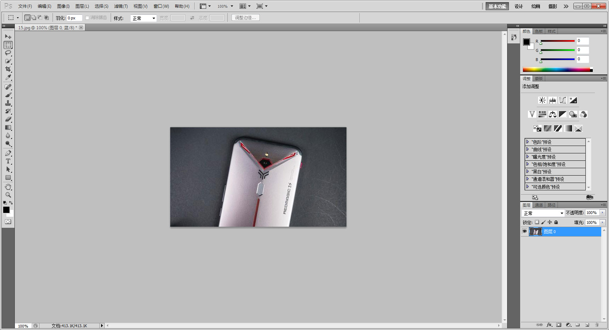The image size is (609, 330).
Task: Select the Clone Stamp tool
Action: 8,103
